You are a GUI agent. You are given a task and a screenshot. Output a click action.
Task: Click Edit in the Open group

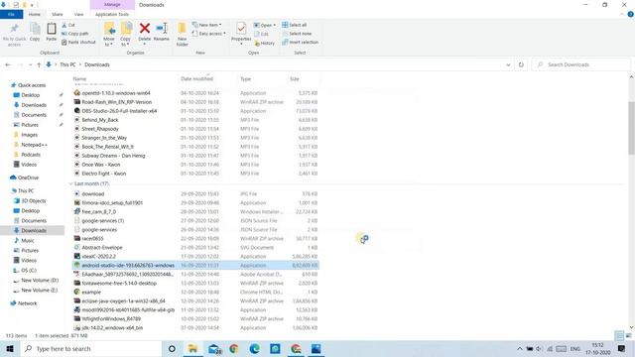[262, 34]
